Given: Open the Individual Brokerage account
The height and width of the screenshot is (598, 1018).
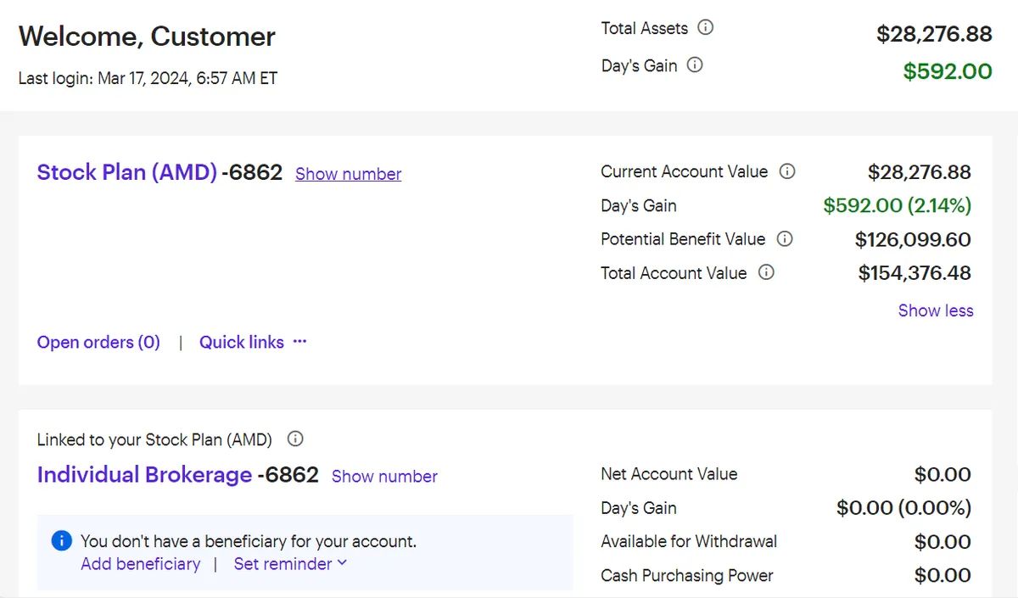Looking at the screenshot, I should 144,474.
